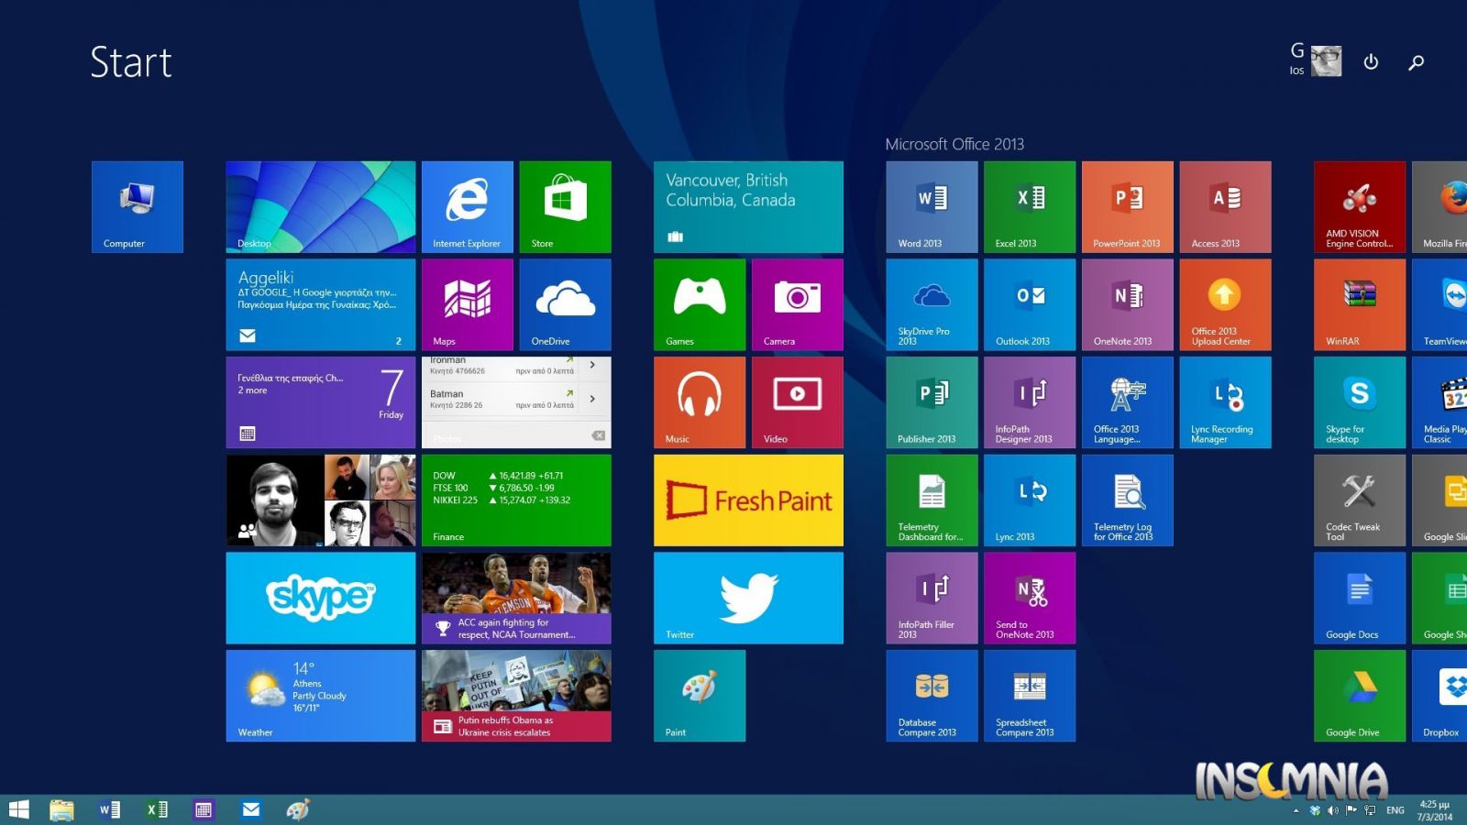
Task: Launch the Skype live tile
Action: 321,598
